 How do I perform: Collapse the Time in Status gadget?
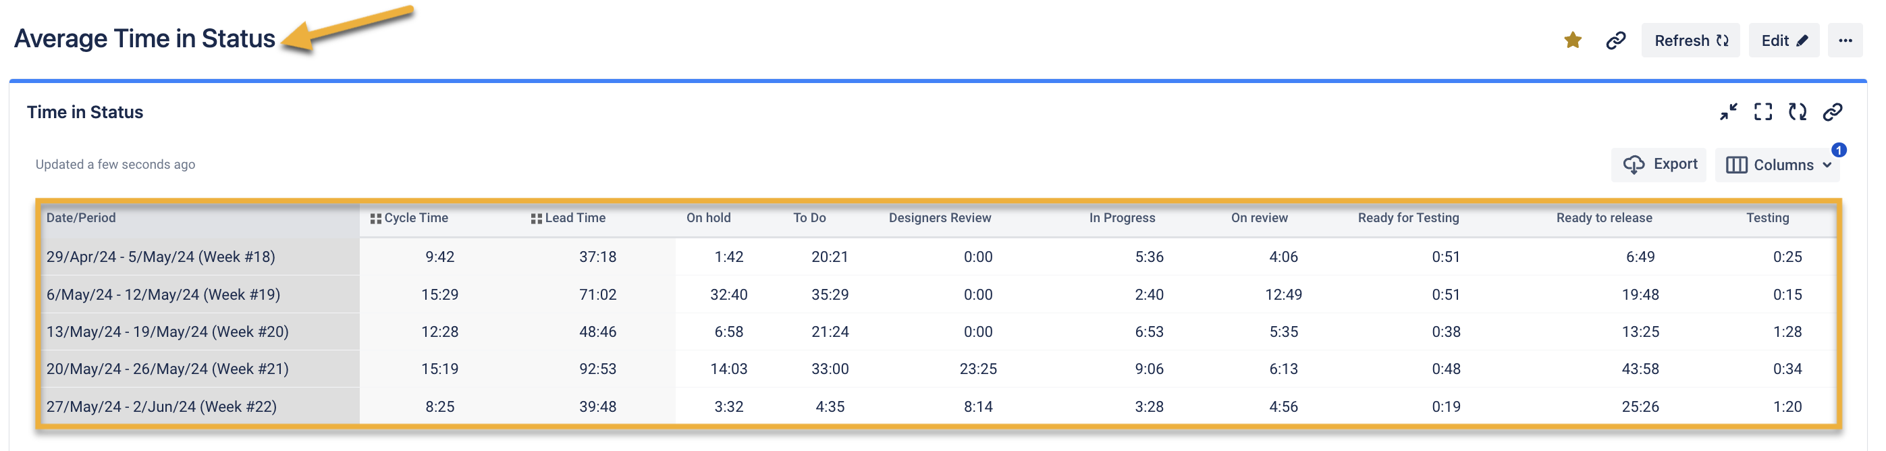(x=1729, y=112)
